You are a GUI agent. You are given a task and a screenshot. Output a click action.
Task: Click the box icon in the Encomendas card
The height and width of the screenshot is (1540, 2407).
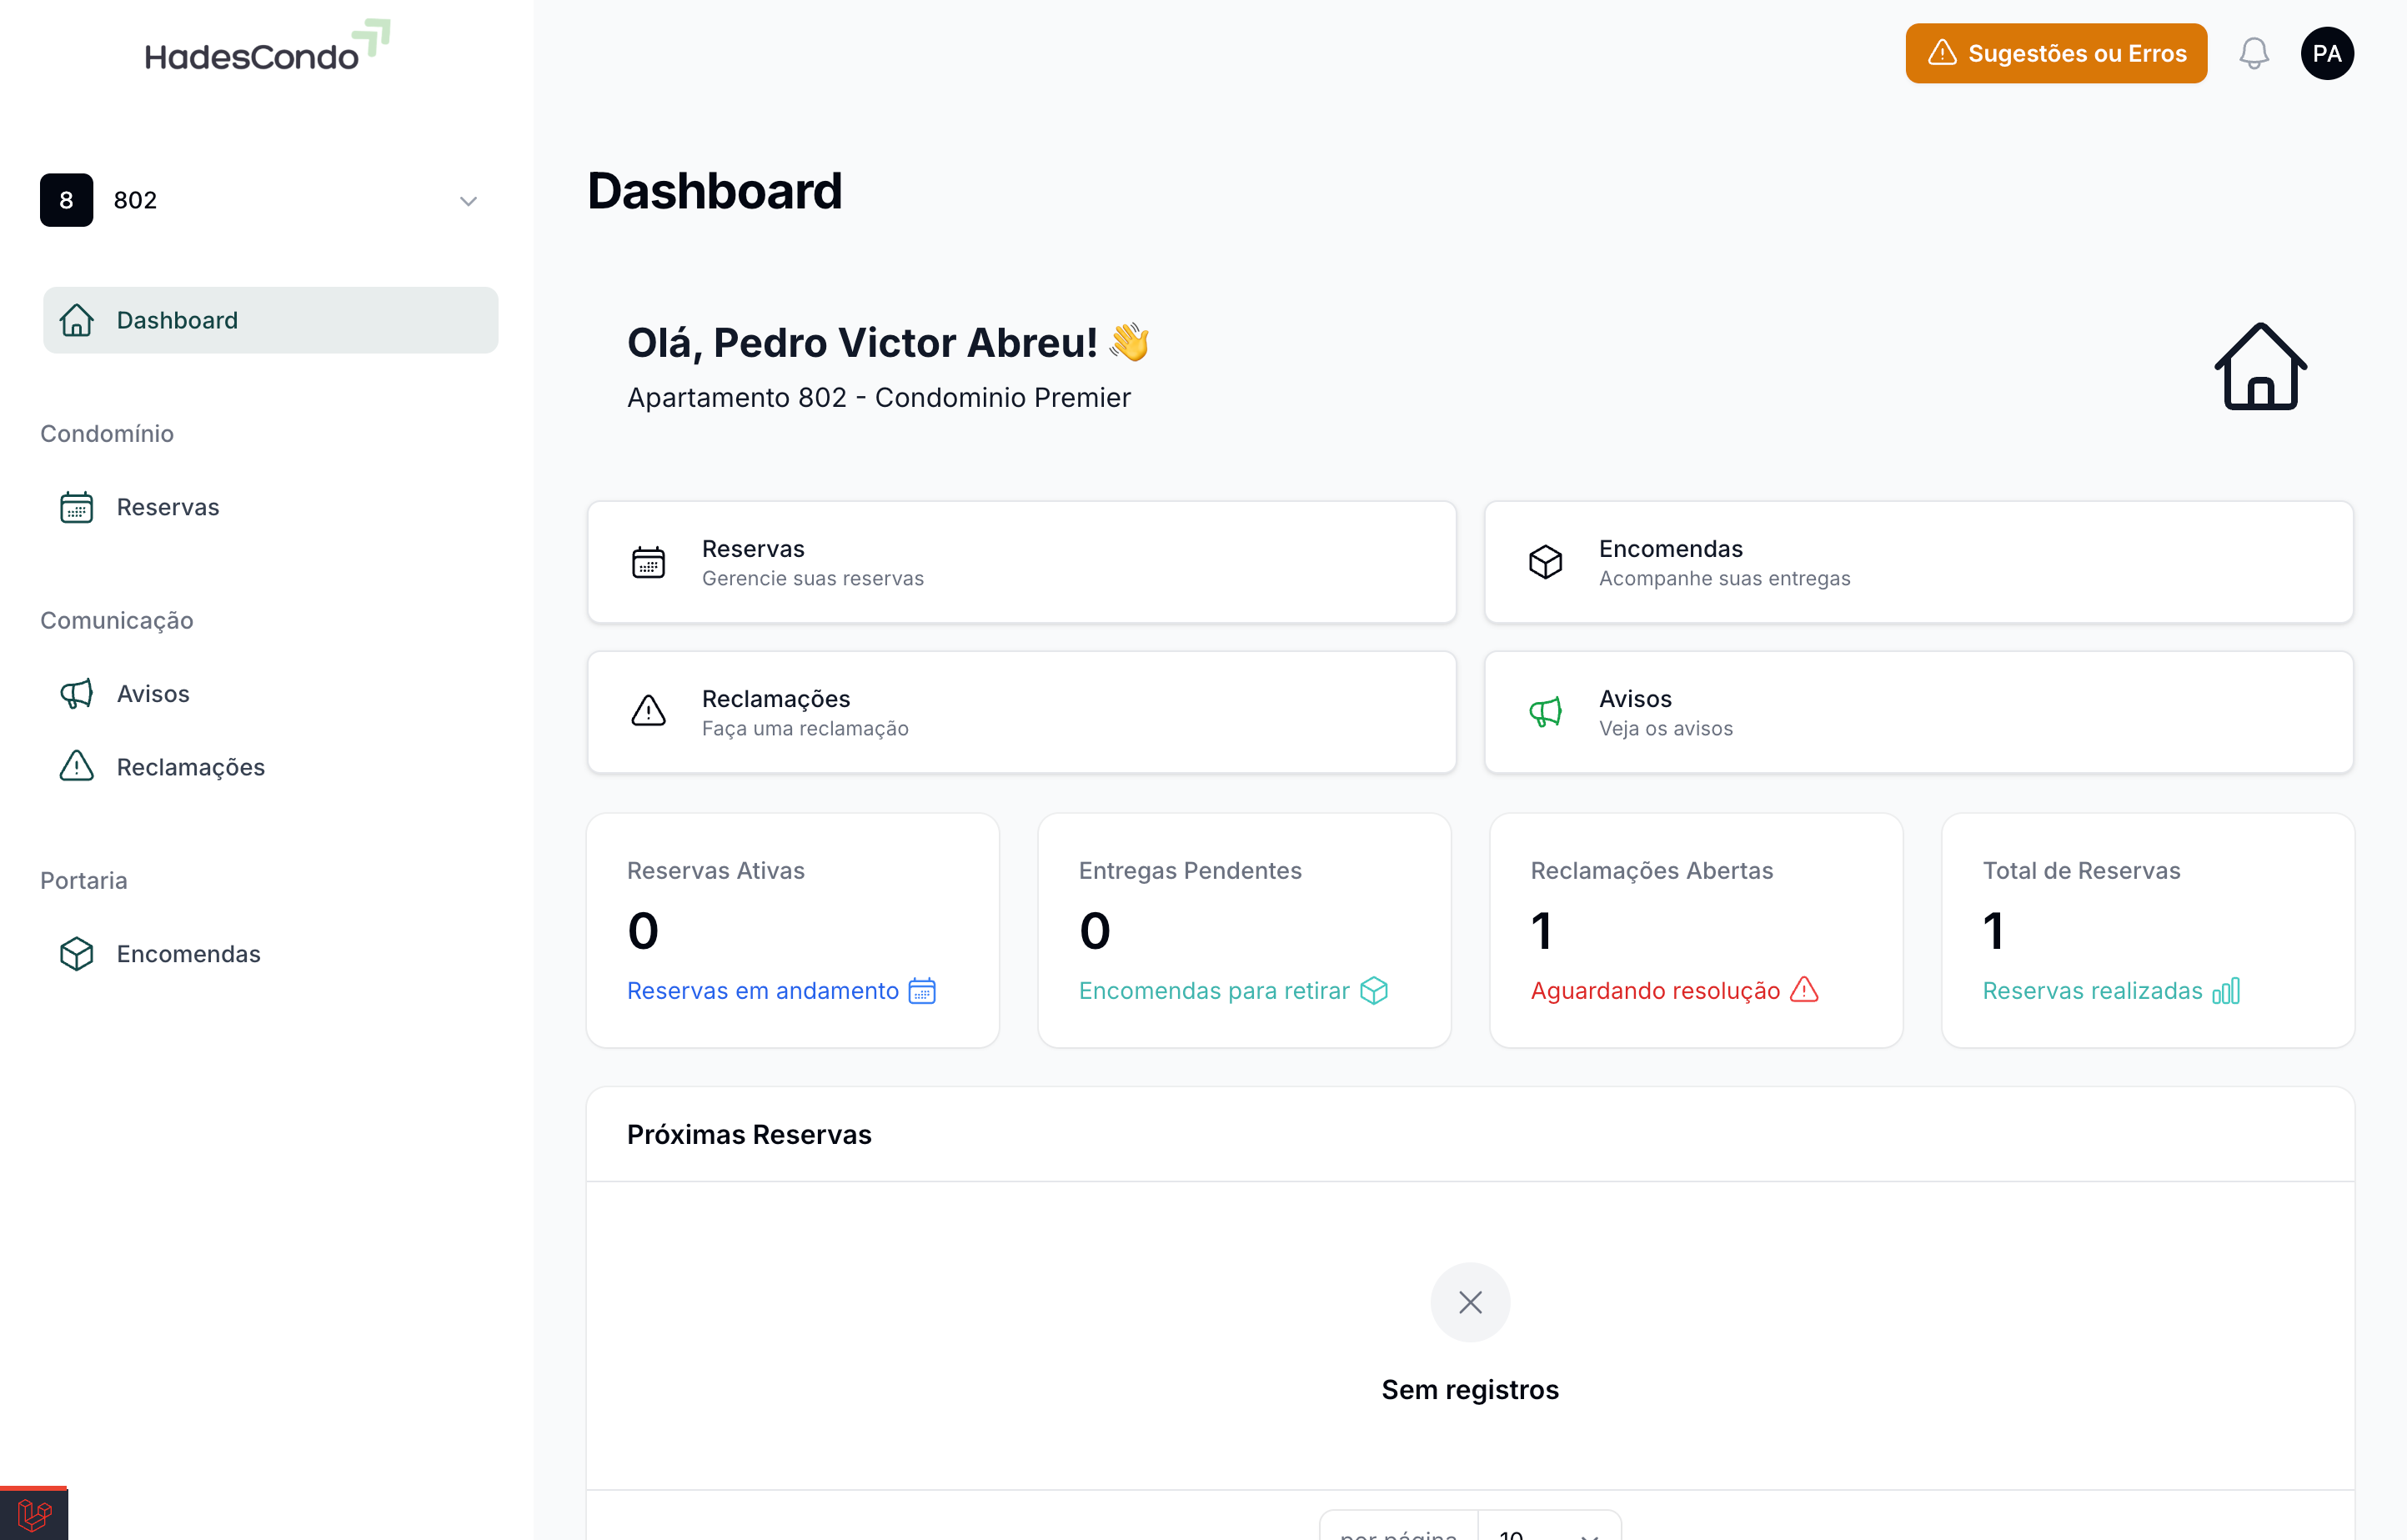(1545, 563)
